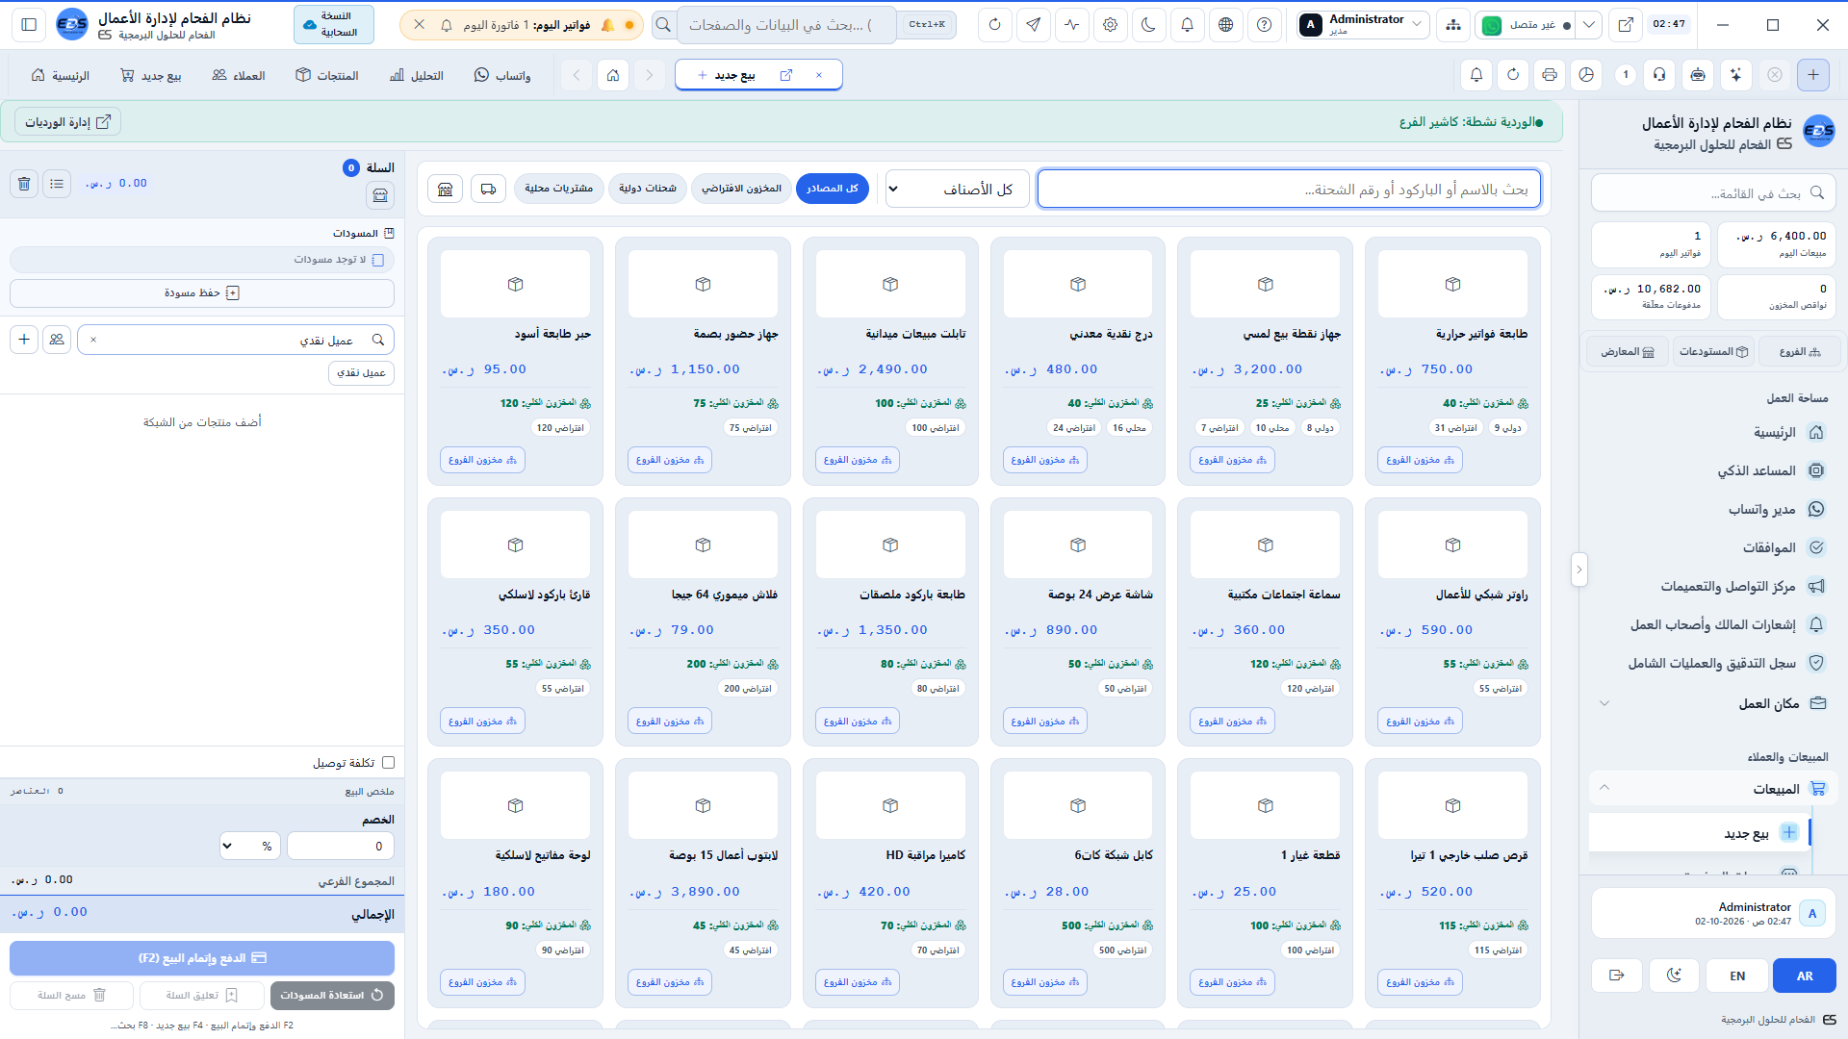Toggle cart list view icon
This screenshot has width=1848, height=1039.
pyautogui.click(x=57, y=183)
